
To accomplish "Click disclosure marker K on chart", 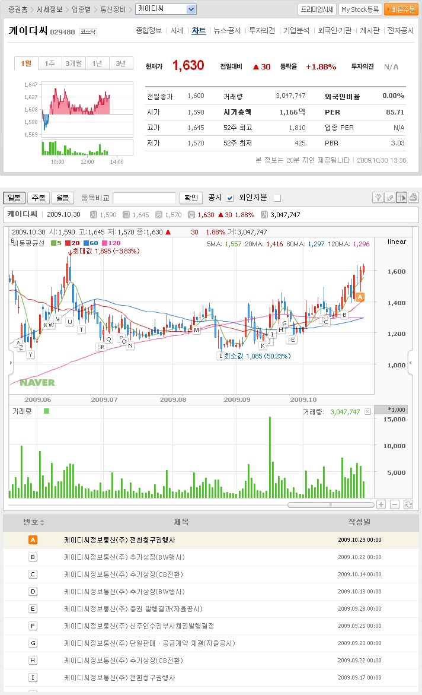I will tap(263, 346).
